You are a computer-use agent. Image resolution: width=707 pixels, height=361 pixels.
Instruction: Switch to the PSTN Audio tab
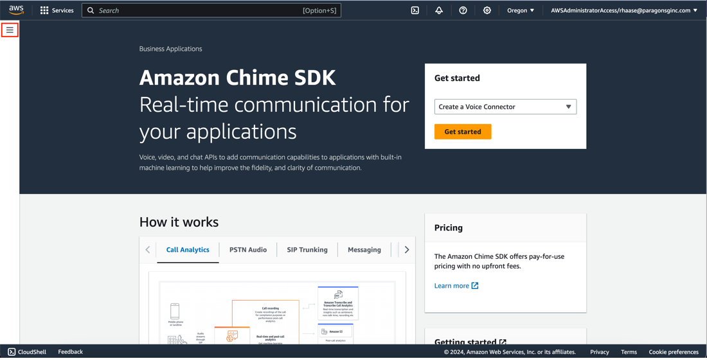(248, 250)
